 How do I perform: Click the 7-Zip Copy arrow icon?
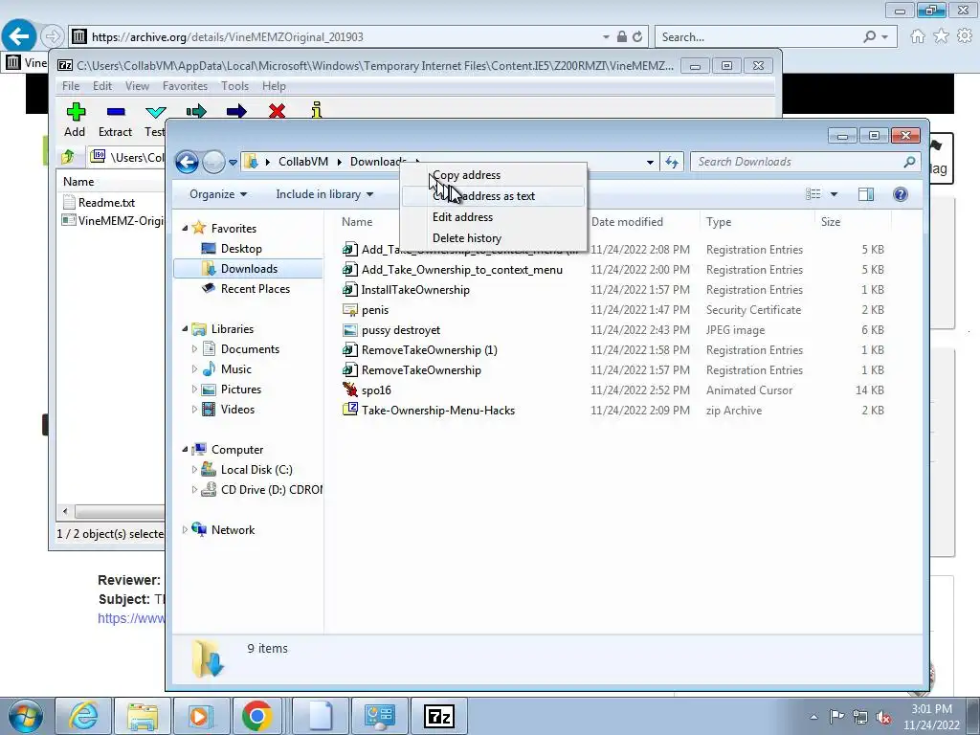pyautogui.click(x=196, y=112)
